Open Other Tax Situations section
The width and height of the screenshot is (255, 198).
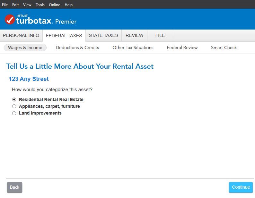click(x=133, y=47)
